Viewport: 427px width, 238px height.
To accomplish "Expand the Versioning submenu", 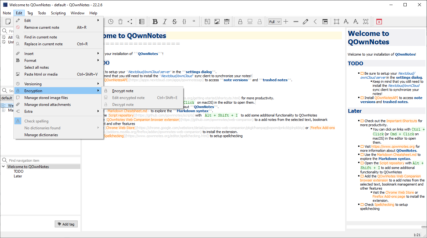I will (x=58, y=84).
